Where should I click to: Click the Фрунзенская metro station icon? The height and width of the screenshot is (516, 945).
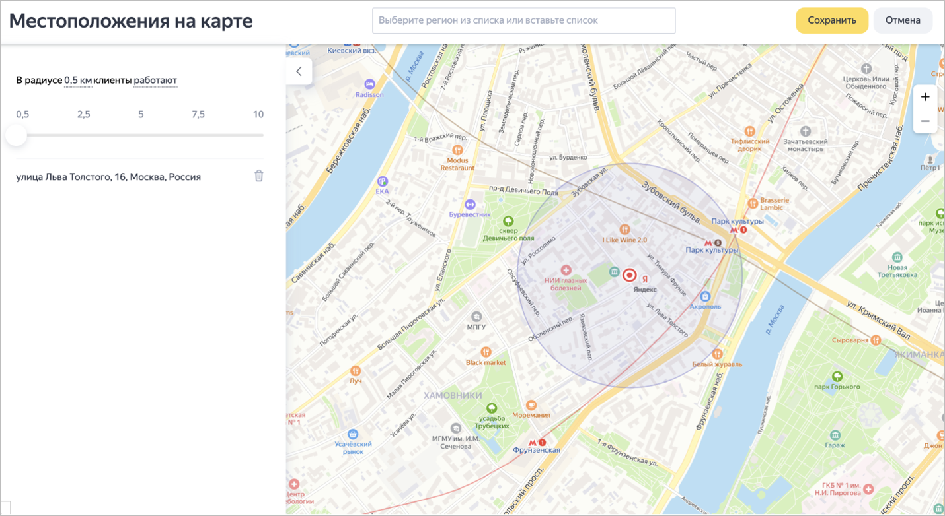pos(533,442)
